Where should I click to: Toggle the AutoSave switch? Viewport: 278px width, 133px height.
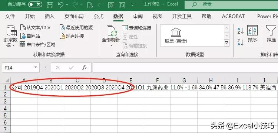[x=35, y=4]
